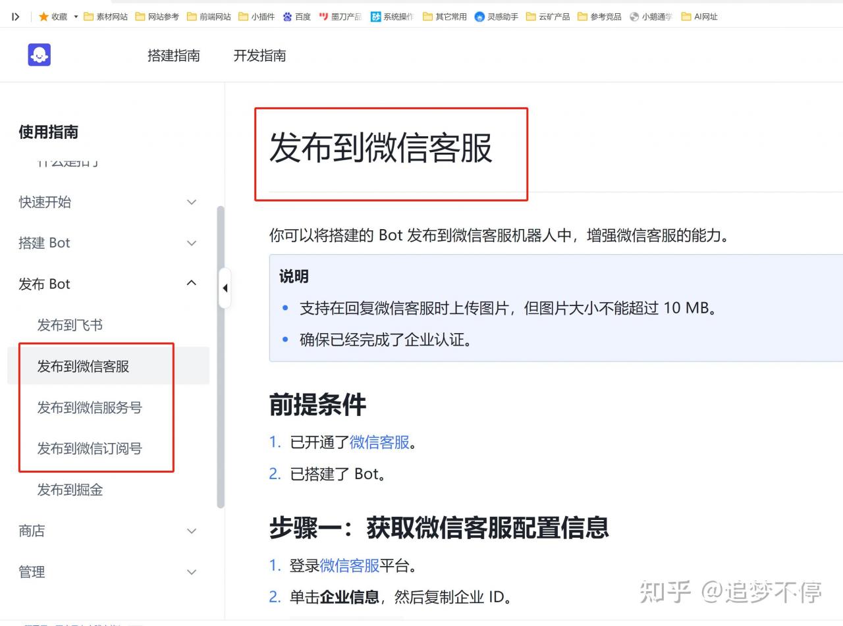Click the 步骤一：获取微信客服配置信息 heading
Screen dimensions: 843x626
point(439,527)
